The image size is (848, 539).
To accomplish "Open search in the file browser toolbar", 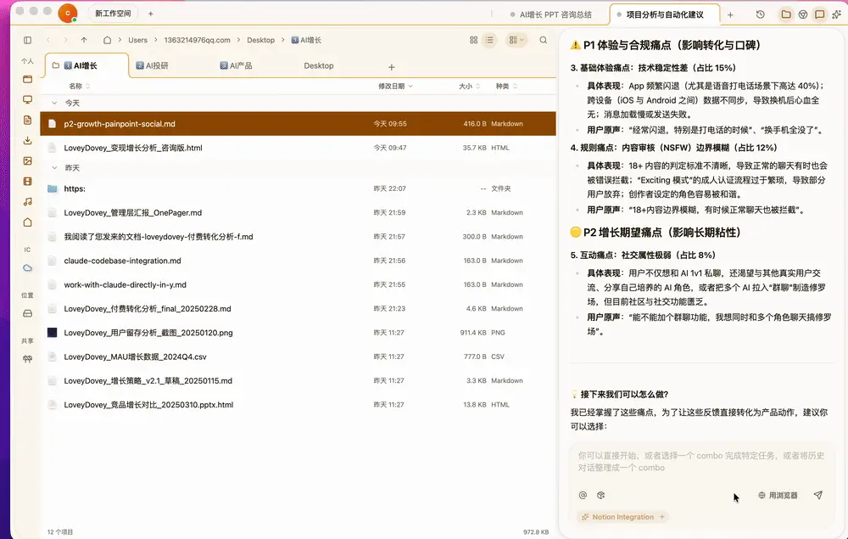I will click(x=543, y=39).
